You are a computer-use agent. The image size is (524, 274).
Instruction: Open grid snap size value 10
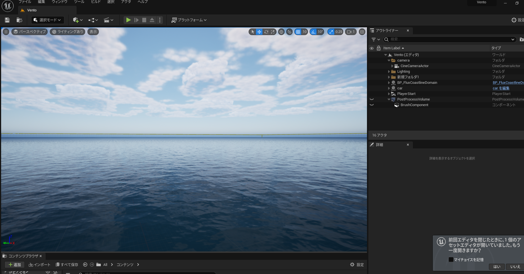(x=305, y=32)
